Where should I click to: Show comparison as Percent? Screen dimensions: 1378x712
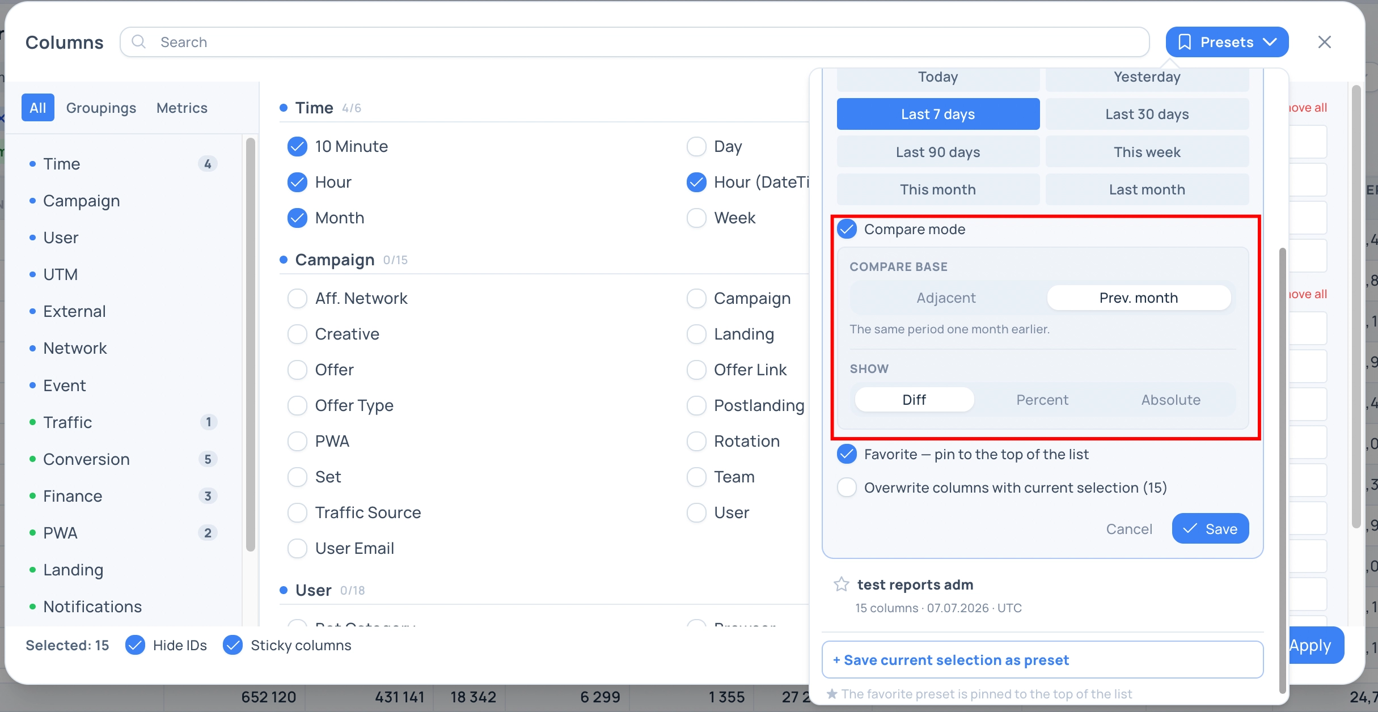[x=1042, y=400]
